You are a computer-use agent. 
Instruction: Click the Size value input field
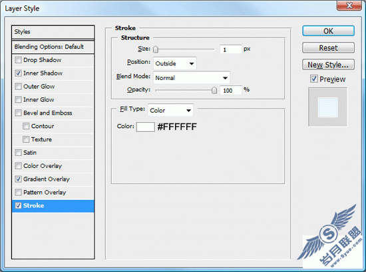pyautogui.click(x=231, y=49)
